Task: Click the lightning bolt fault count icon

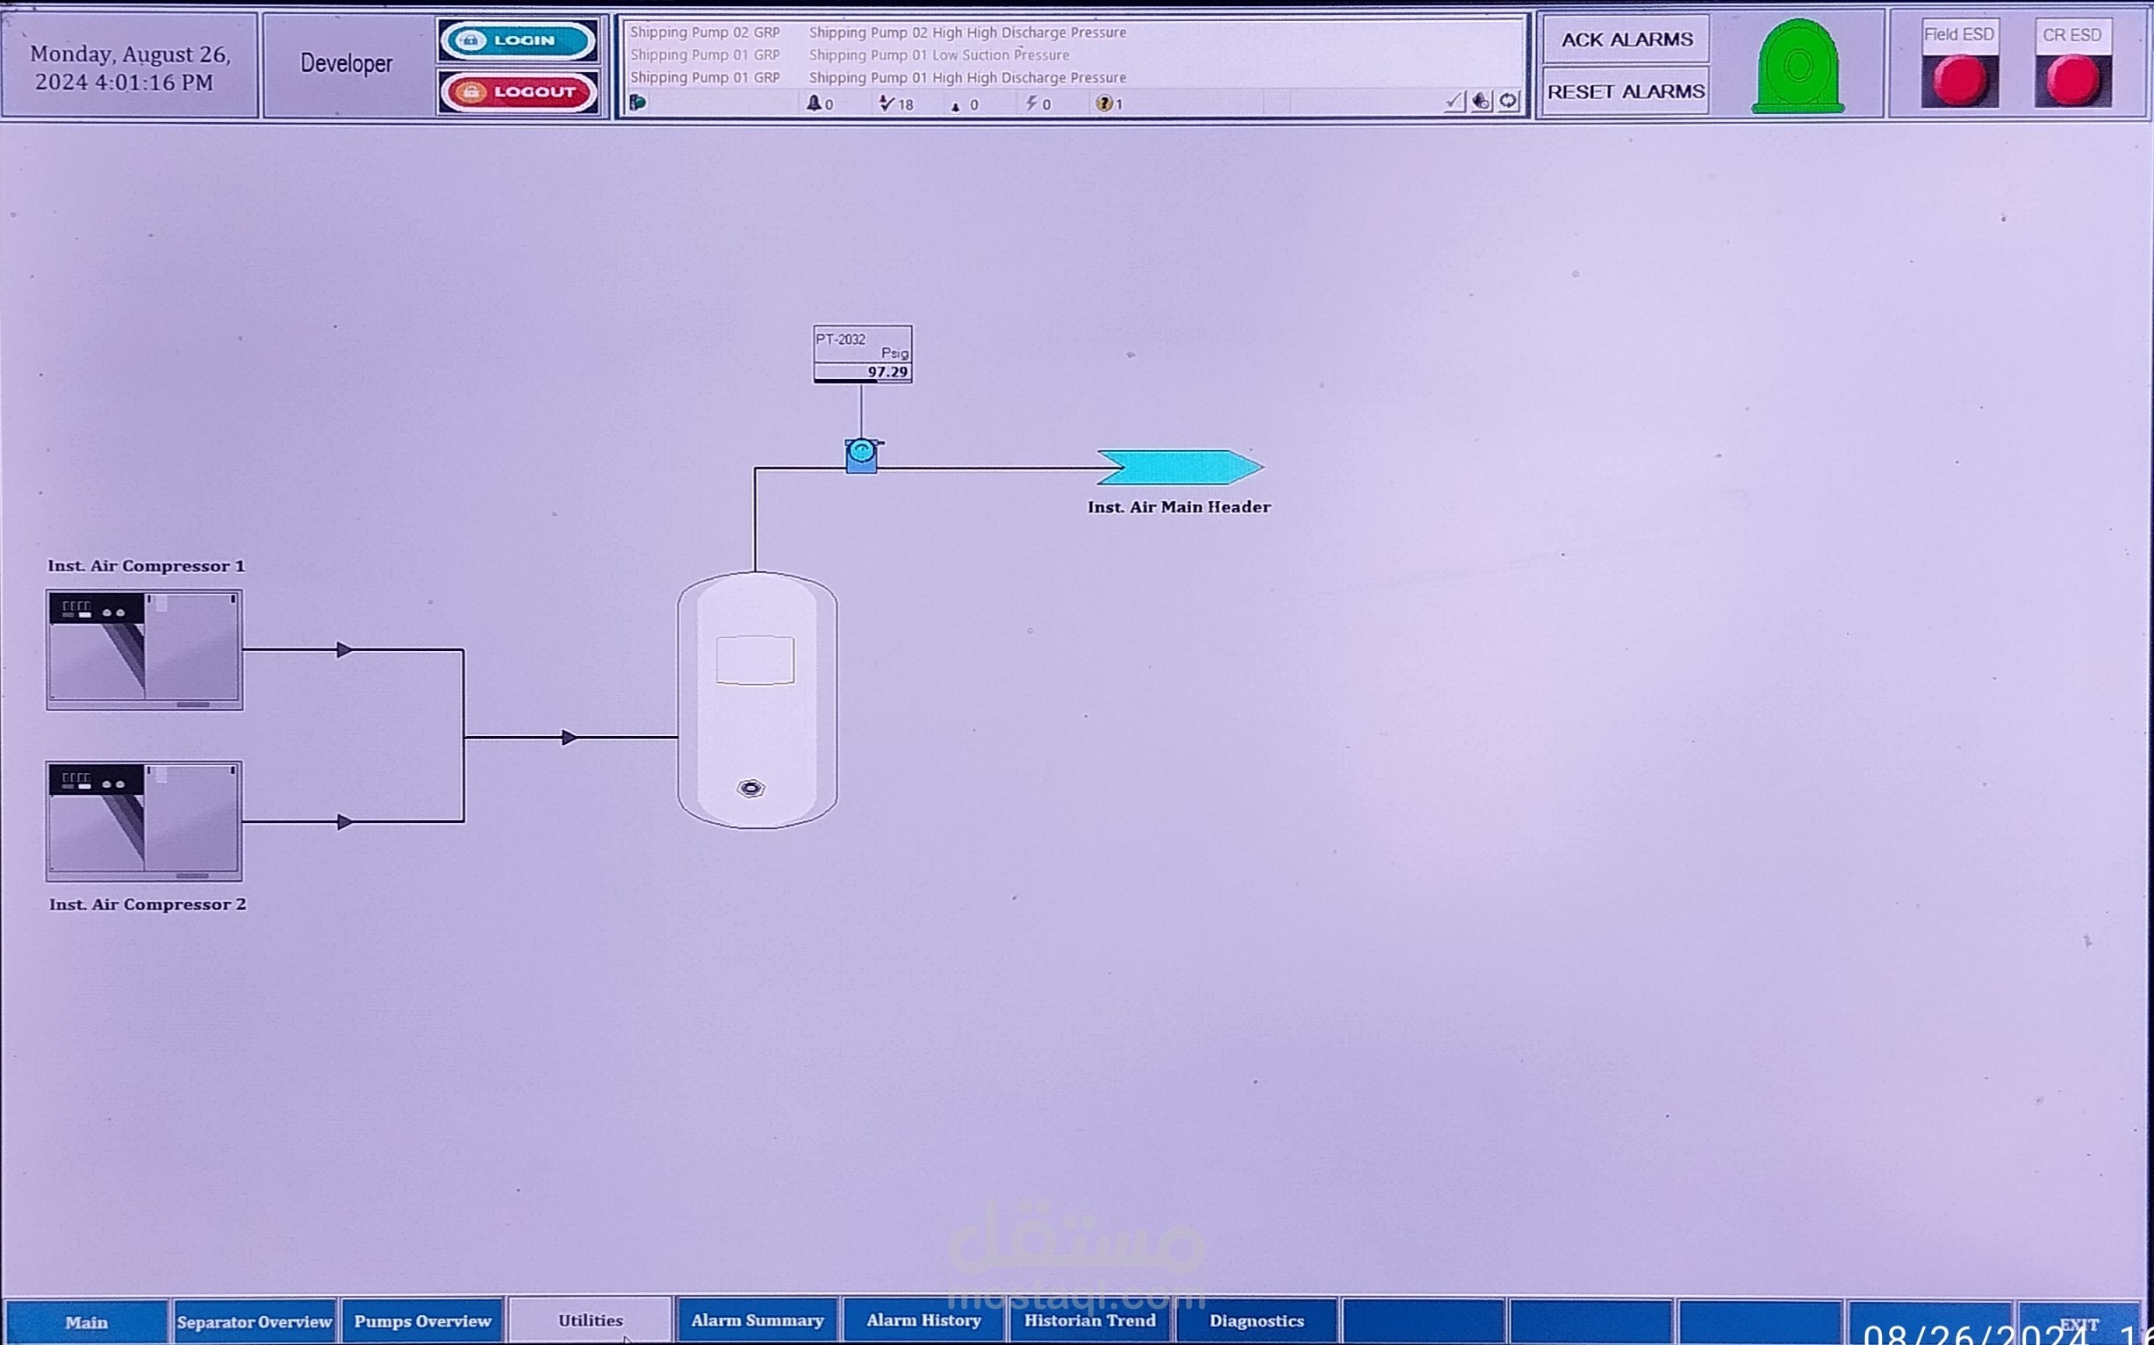Action: click(x=1031, y=104)
